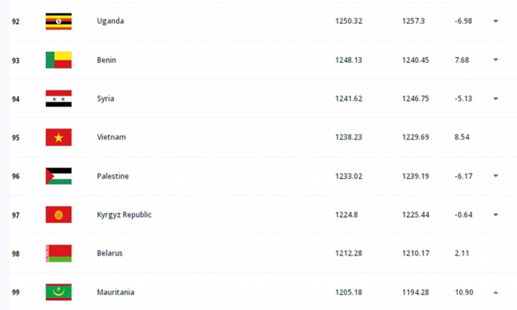Click the green up arrow for Mauritania
Screen dimensions: 517x310
click(495, 292)
